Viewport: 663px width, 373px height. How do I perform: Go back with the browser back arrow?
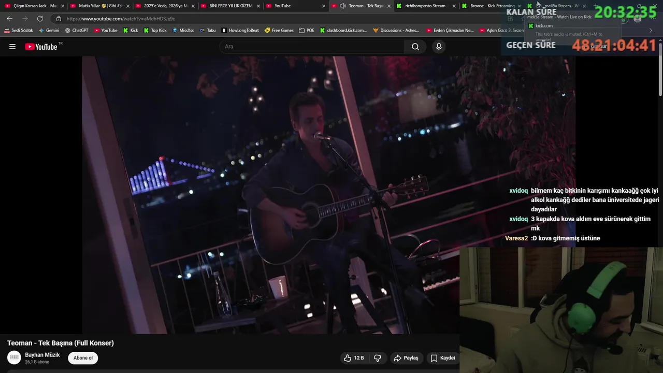[x=9, y=18]
